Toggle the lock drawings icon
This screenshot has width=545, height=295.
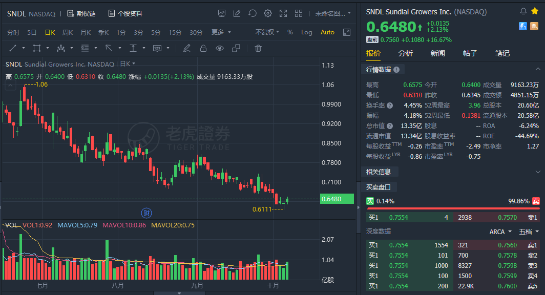click(x=203, y=48)
